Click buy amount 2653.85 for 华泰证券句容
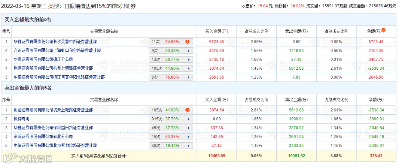 (216, 77)
